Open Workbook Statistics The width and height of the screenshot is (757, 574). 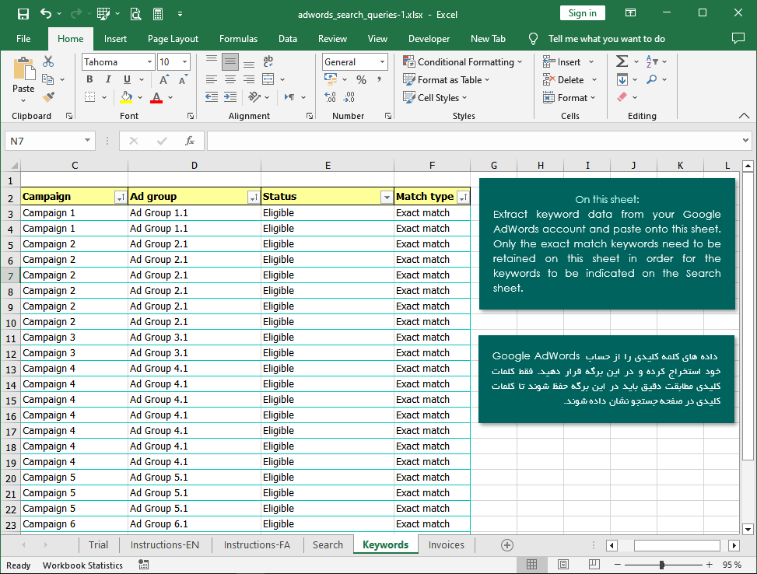coord(82,565)
